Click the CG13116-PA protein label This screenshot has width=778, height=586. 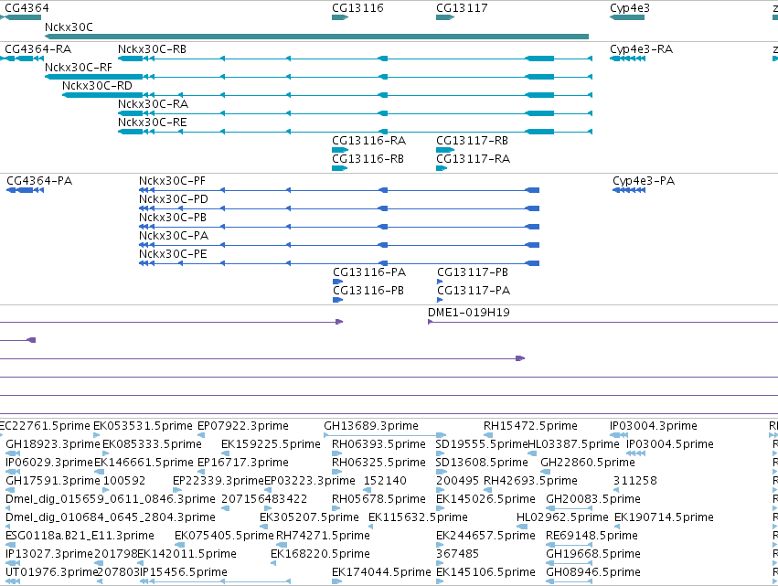pos(369,272)
